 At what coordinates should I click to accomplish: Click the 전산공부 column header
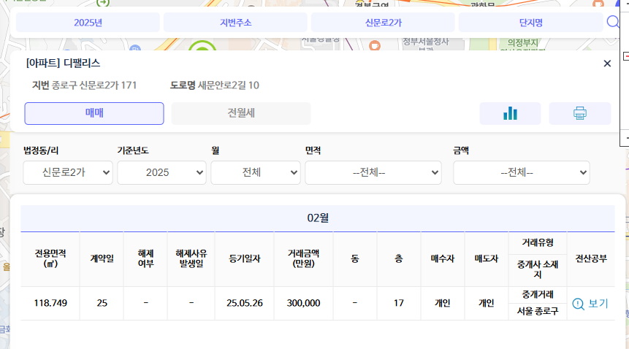coord(591,259)
